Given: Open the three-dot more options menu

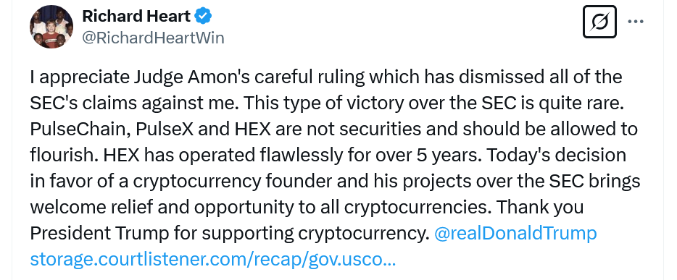Looking at the screenshot, I should click(x=636, y=22).
